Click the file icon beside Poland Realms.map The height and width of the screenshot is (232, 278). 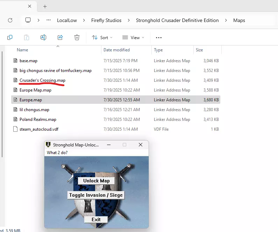15,119
